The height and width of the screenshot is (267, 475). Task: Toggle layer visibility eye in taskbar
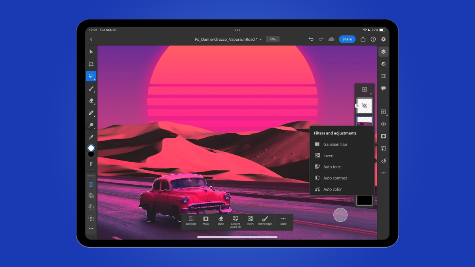click(383, 124)
